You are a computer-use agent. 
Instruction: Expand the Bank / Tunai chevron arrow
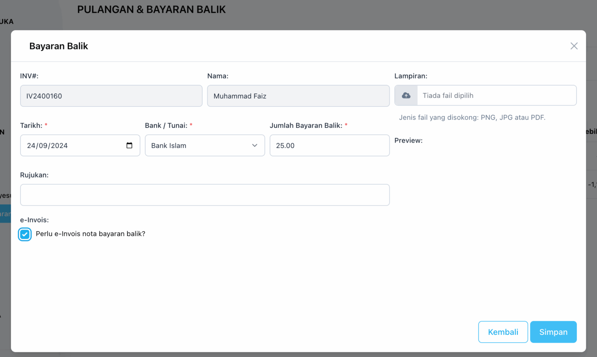pyautogui.click(x=255, y=145)
